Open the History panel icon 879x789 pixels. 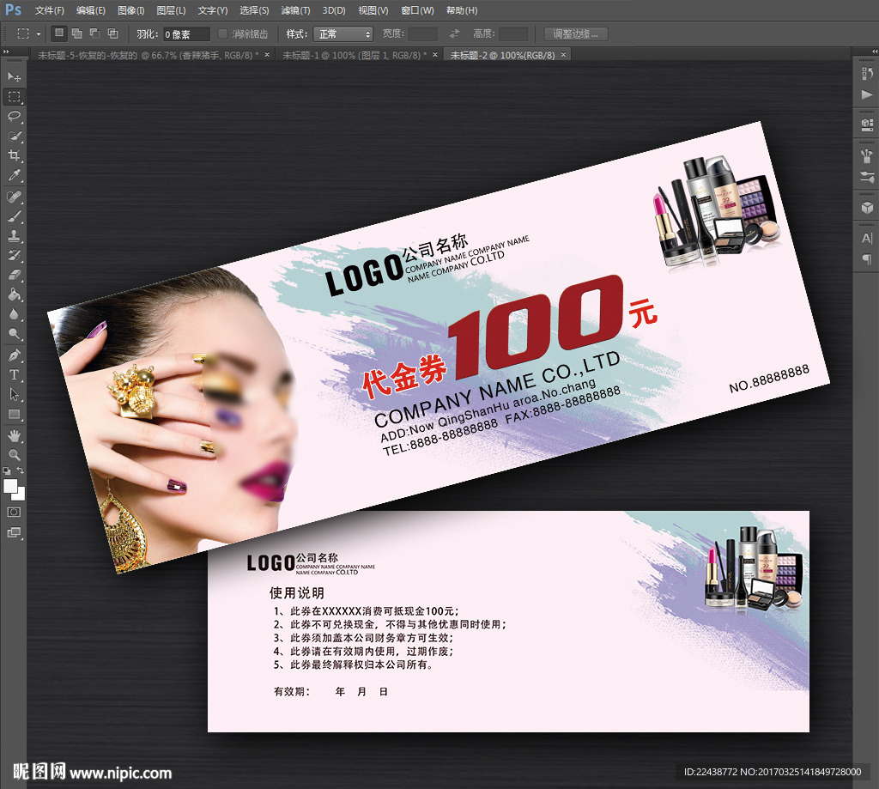[867, 74]
